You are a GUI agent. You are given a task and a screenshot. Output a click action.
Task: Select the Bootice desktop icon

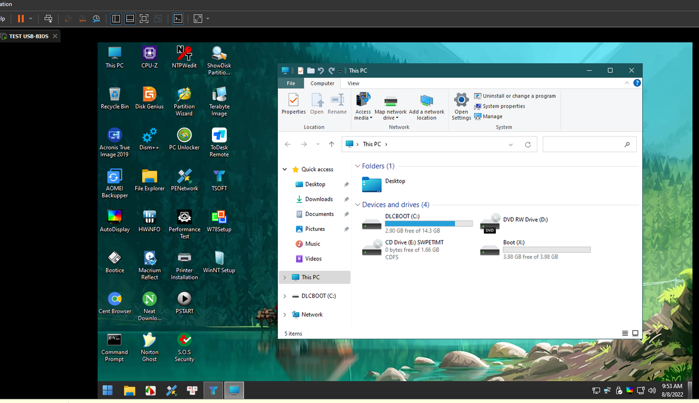(115, 262)
